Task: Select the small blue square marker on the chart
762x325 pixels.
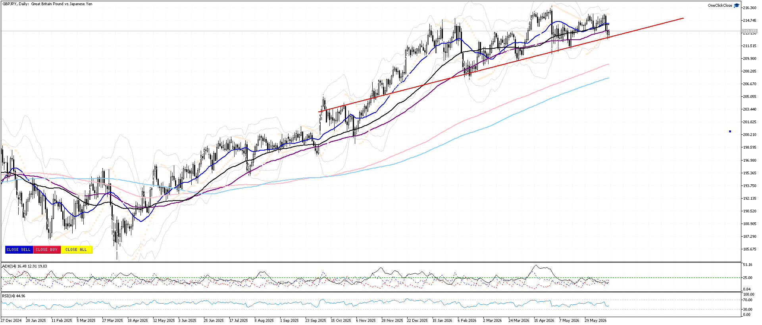Action: (730, 131)
